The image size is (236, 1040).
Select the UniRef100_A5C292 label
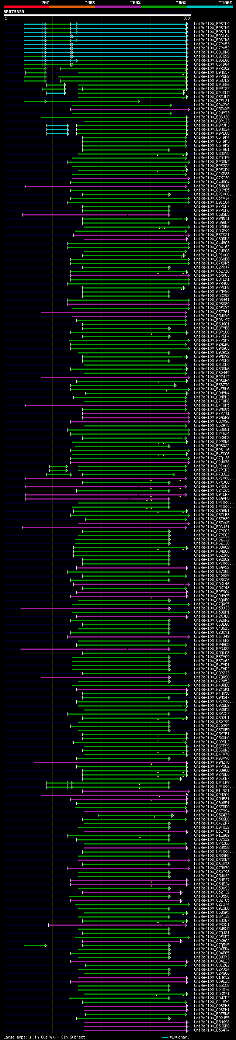212,296
